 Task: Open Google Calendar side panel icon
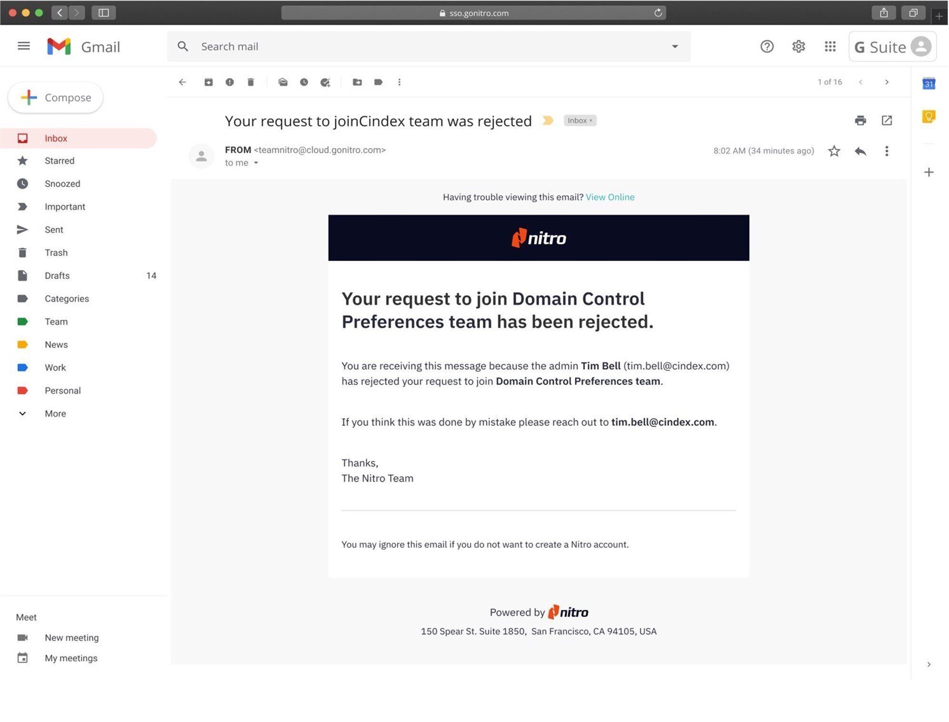[929, 84]
